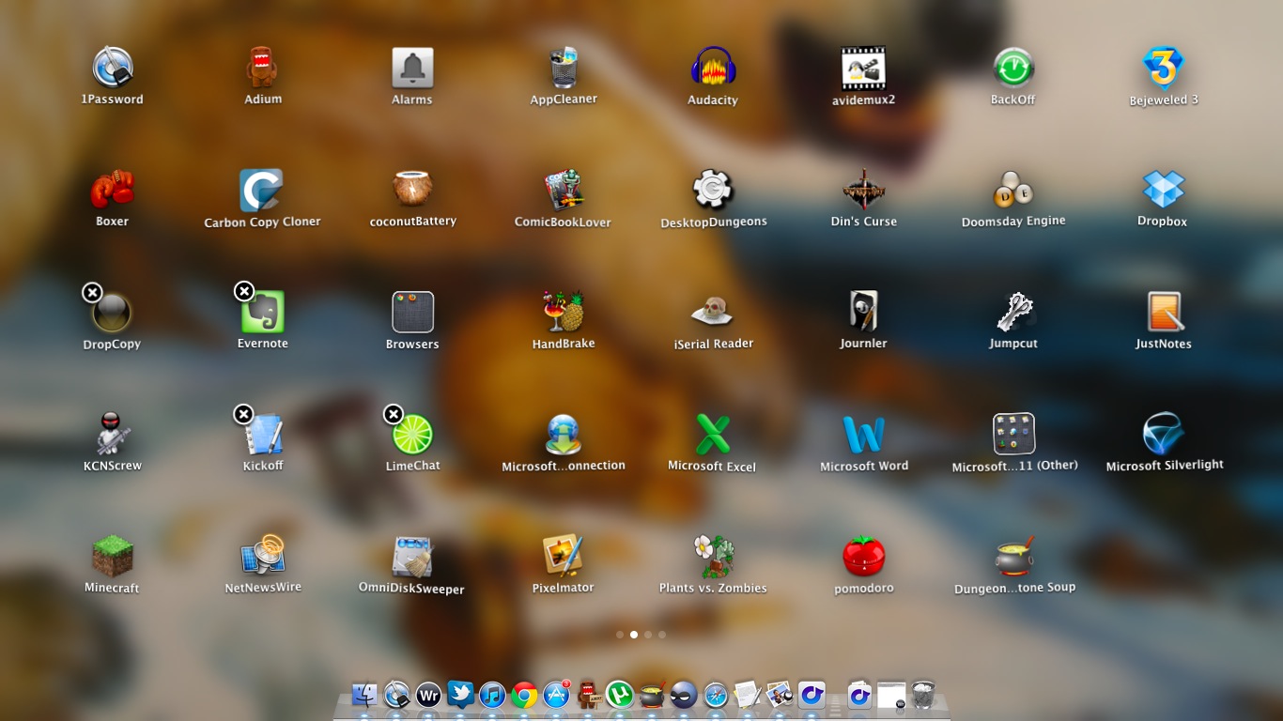Viewport: 1283px width, 721px height.
Task: Open Microsoft Excel
Action: point(713,435)
